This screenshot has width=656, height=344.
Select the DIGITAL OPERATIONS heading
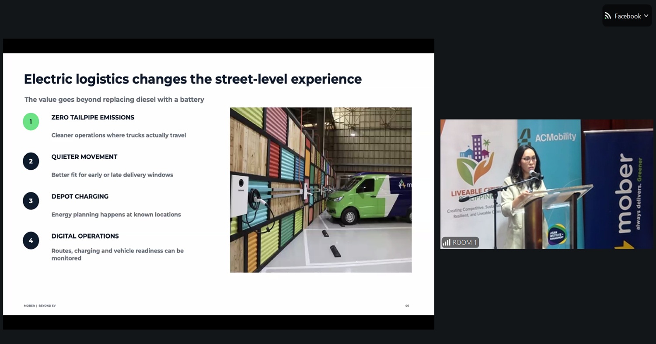click(85, 236)
